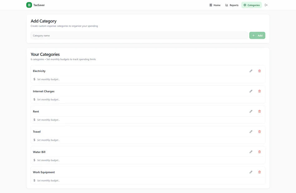The image size is (296, 193).
Task: Click the Rent category name
Action: 36,111
